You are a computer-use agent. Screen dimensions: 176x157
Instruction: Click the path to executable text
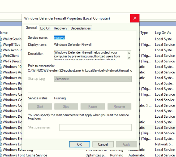80,71
